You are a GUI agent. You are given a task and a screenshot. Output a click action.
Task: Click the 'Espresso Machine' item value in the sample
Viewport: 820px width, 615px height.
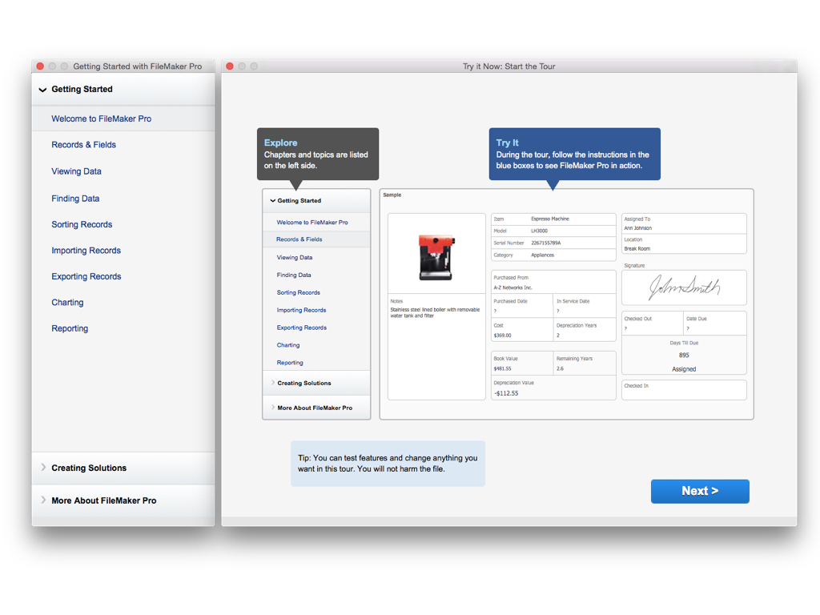[550, 219]
